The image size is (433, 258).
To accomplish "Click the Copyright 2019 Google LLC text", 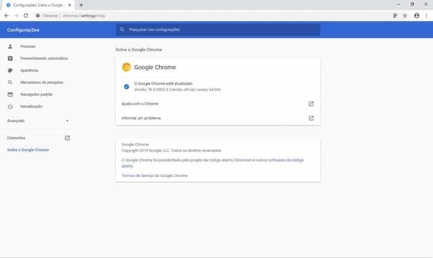I will click(171, 150).
